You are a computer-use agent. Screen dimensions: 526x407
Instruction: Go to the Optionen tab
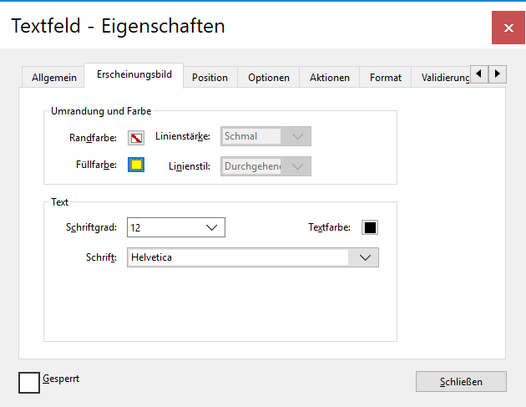[x=268, y=77]
